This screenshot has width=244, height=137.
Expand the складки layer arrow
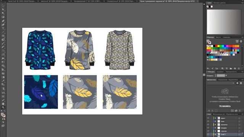[x=215, y=128]
